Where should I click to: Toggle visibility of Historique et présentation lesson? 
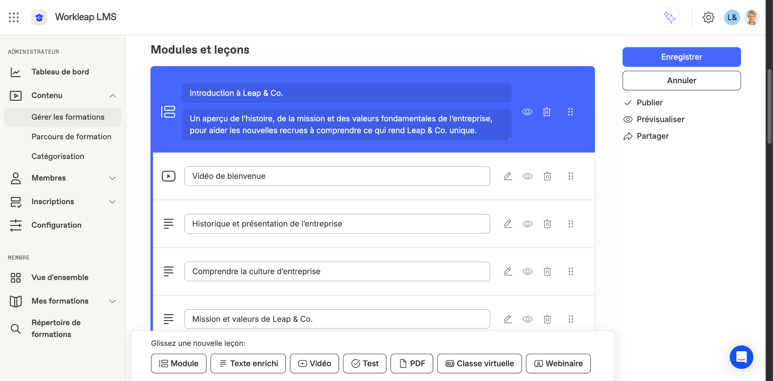point(527,224)
